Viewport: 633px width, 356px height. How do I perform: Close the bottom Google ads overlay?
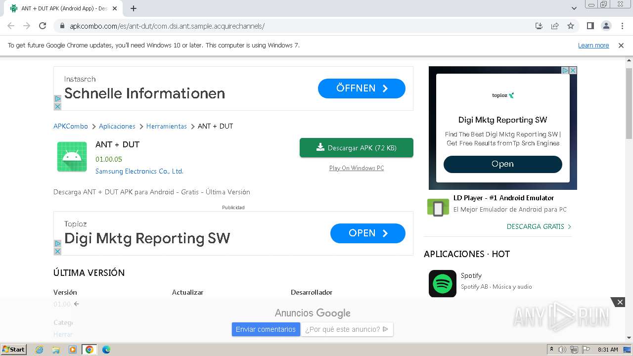pyautogui.click(x=620, y=302)
